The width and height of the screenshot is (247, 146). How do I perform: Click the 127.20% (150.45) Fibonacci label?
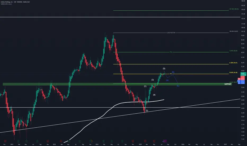[x=234, y=9]
